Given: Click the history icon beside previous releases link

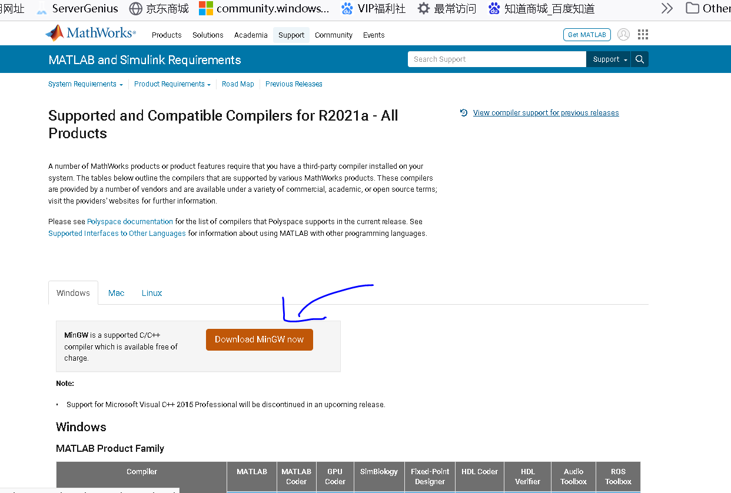Looking at the screenshot, I should (463, 112).
